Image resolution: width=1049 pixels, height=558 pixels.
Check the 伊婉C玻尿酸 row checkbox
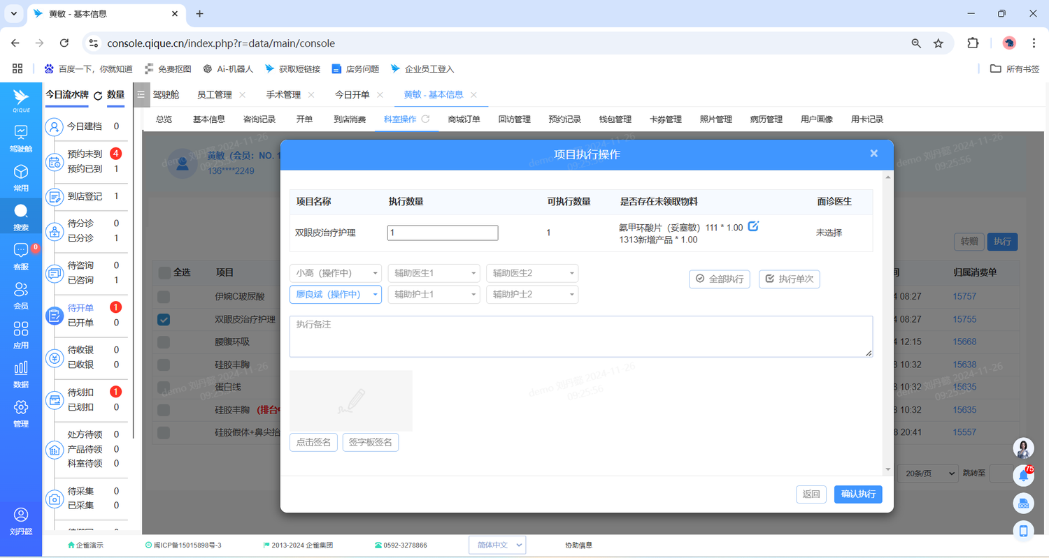[164, 297]
